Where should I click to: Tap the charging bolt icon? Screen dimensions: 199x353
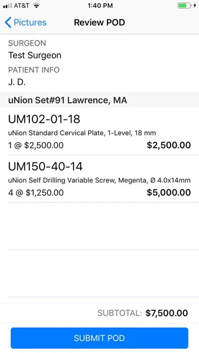(x=194, y=6)
